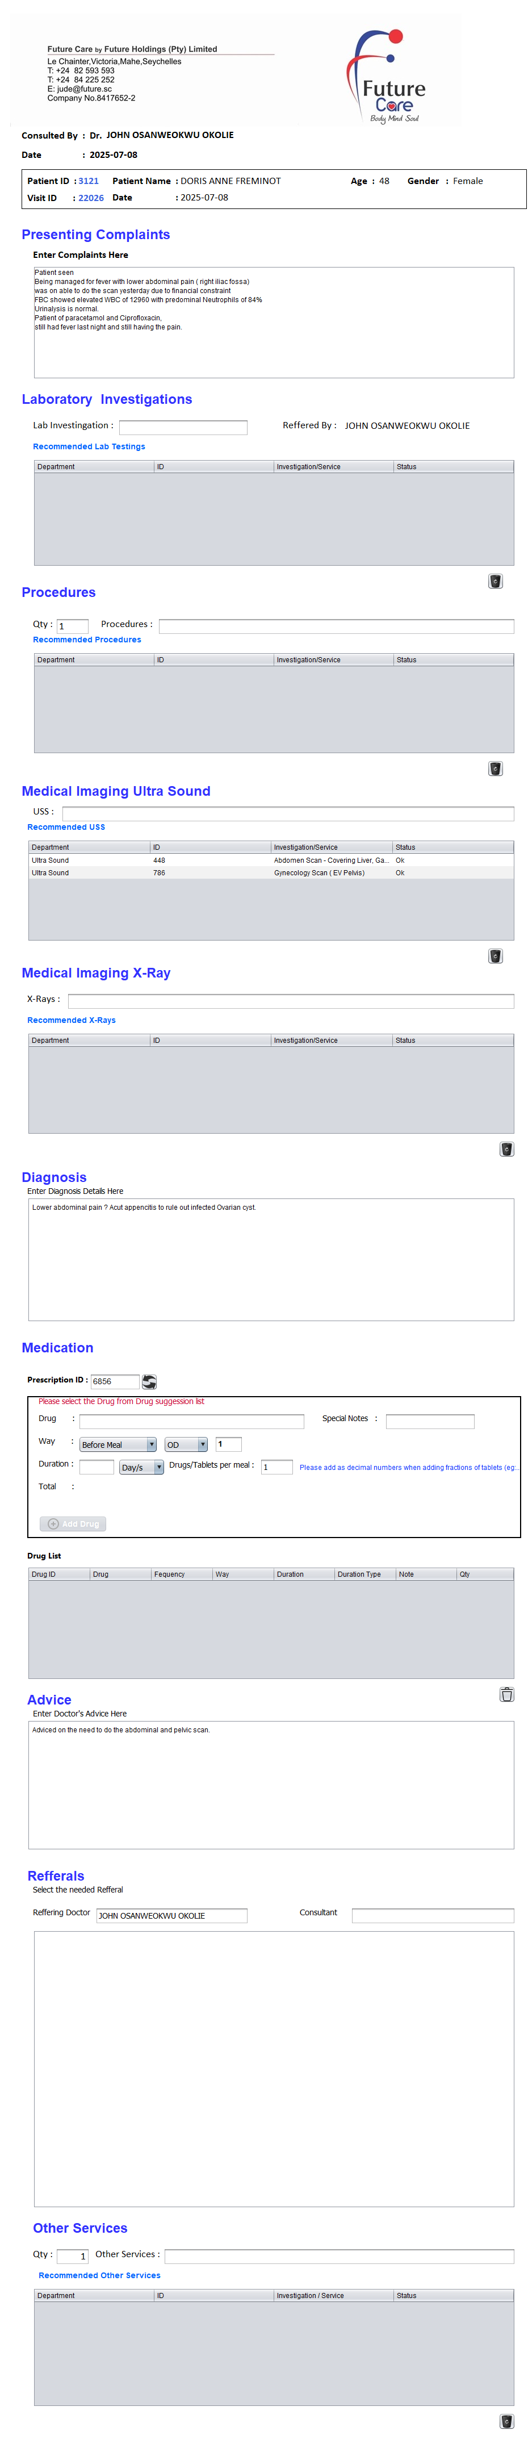Select the Gynecology Scan (EV Pelvis) row
The height and width of the screenshot is (2448, 528).
pos(271,872)
